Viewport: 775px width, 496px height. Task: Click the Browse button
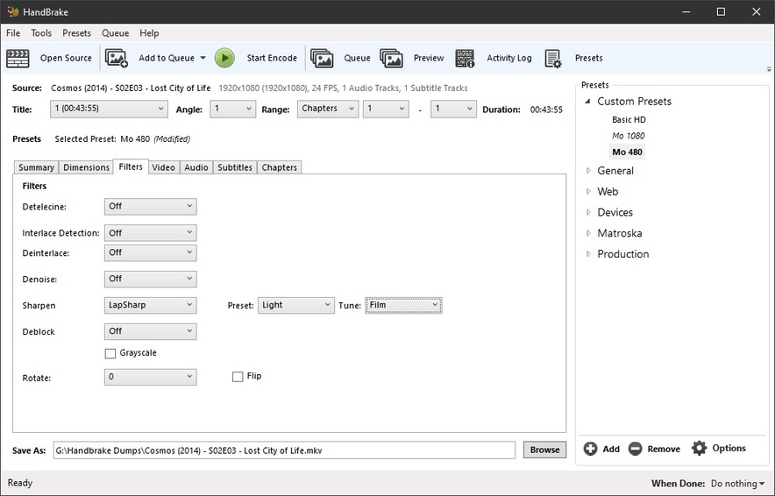[544, 450]
